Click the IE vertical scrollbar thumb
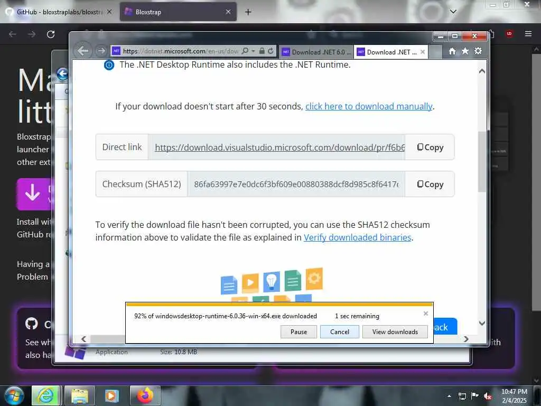 (482, 161)
